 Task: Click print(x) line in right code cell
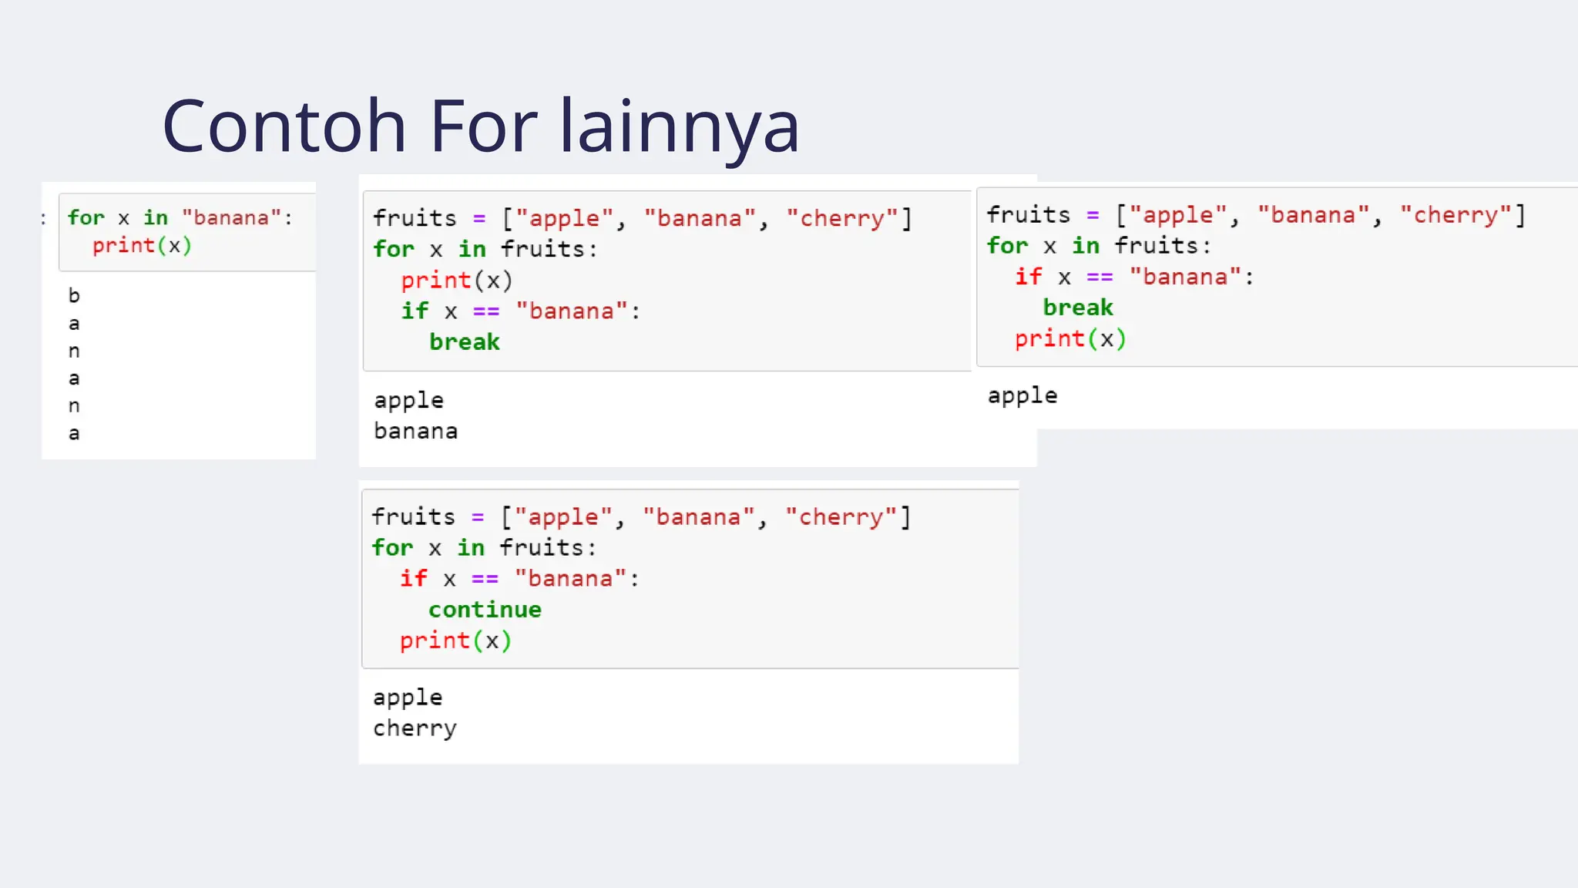[x=1070, y=338]
